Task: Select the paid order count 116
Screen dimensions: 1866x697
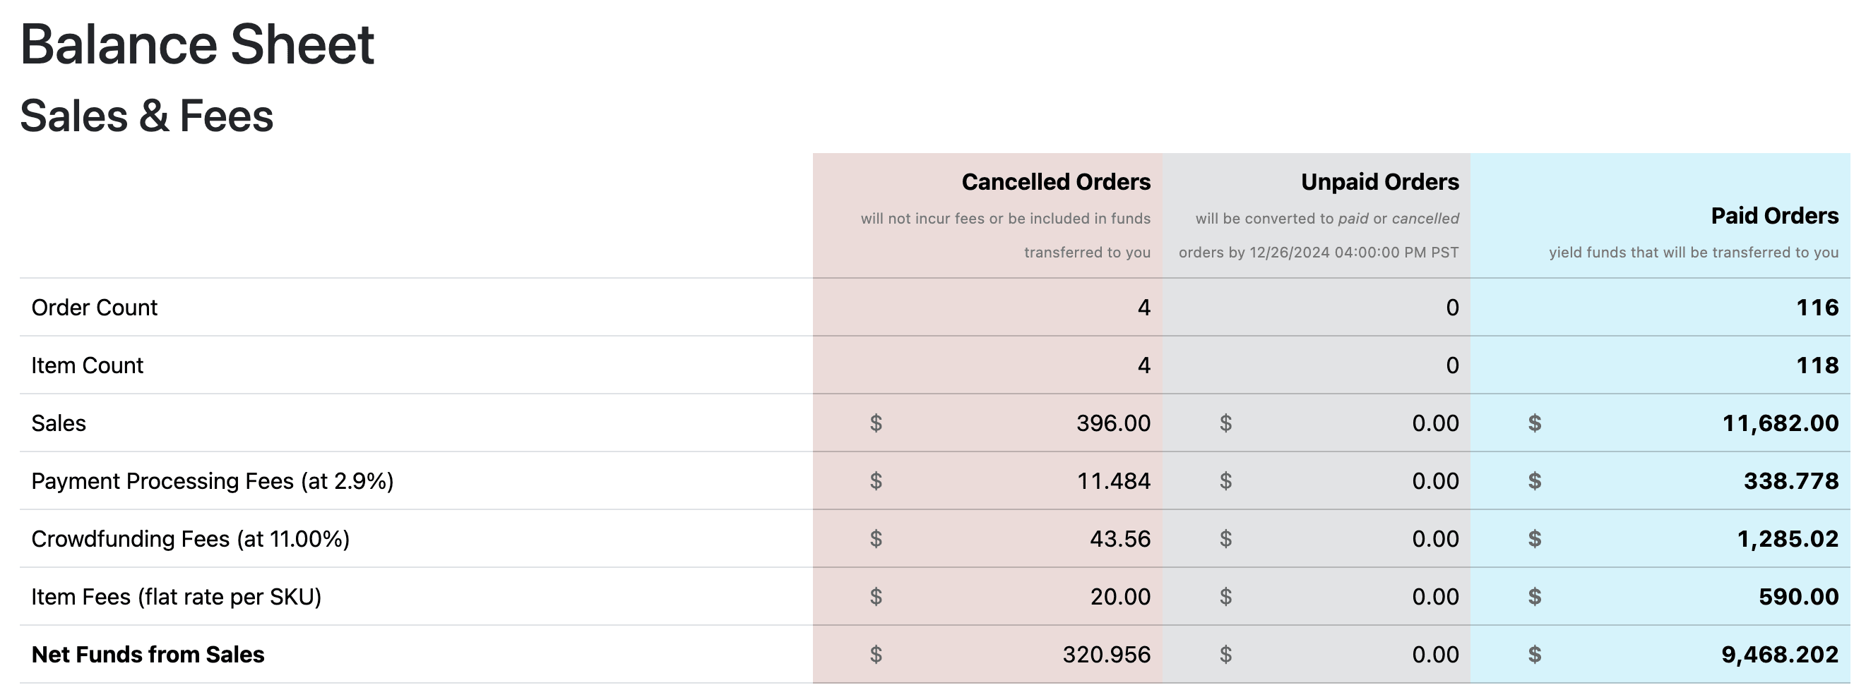Action: [1817, 308]
